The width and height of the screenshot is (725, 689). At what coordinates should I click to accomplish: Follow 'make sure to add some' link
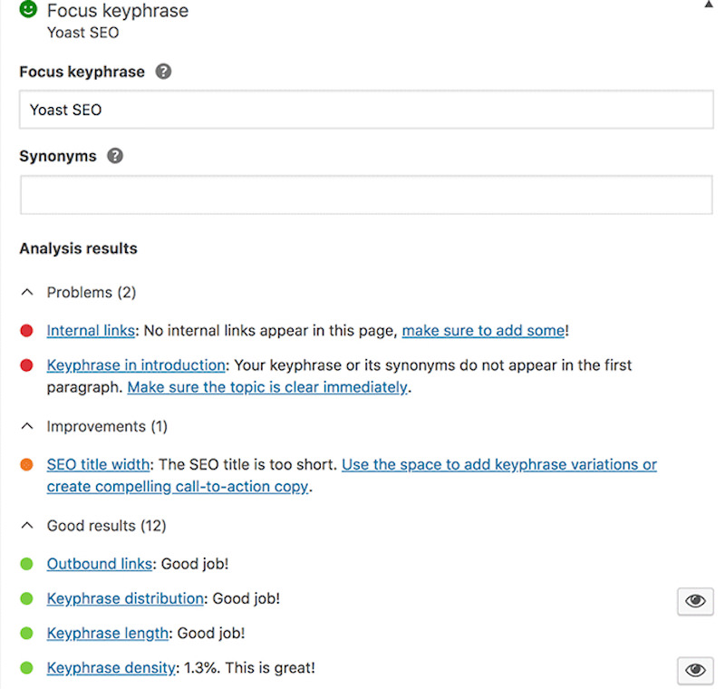[484, 331]
